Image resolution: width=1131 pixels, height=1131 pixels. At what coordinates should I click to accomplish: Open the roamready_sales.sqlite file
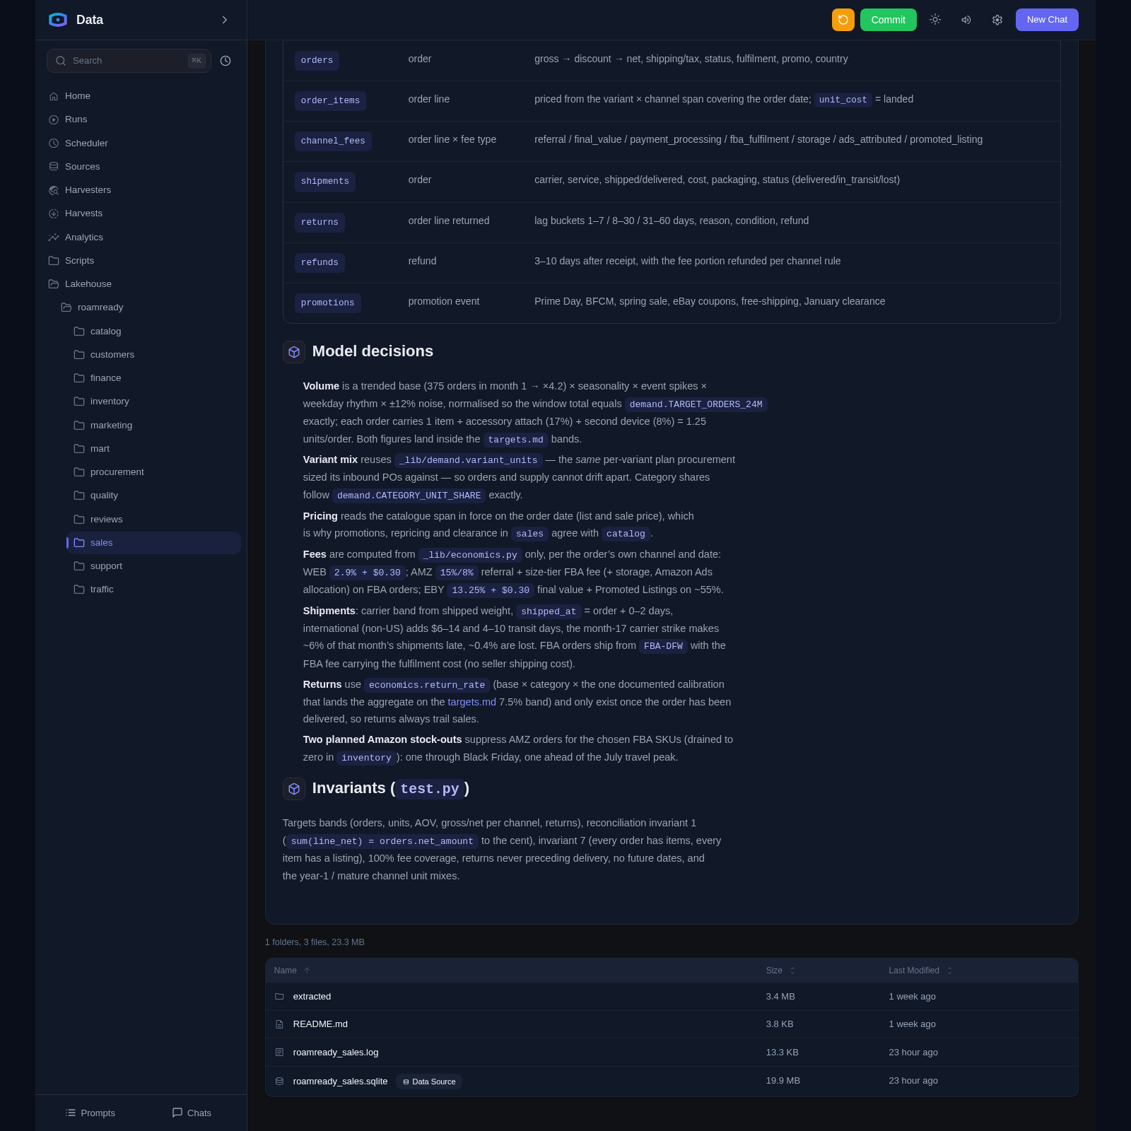(x=672, y=1082)
